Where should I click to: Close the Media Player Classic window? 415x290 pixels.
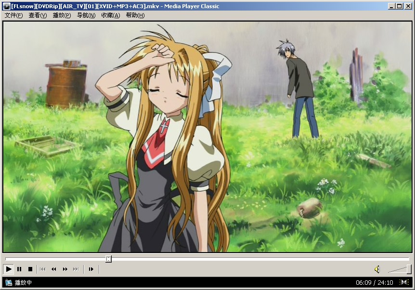(x=408, y=6)
